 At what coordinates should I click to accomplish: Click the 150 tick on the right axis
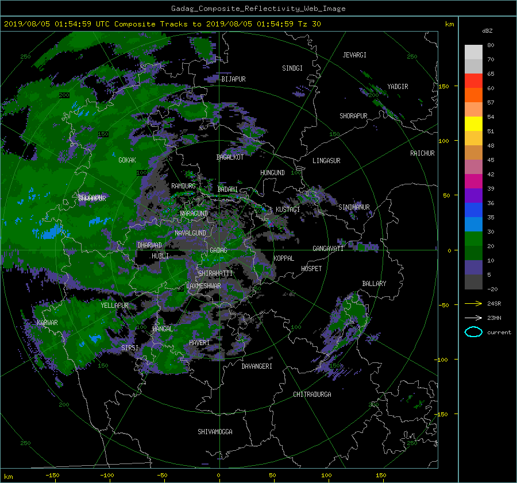pyautogui.click(x=443, y=86)
